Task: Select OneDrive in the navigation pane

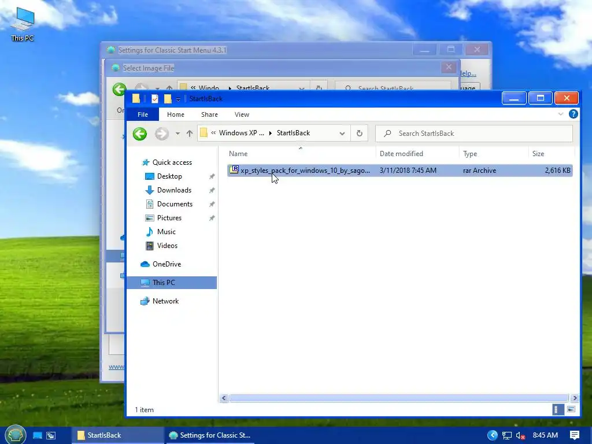Action: (166, 264)
